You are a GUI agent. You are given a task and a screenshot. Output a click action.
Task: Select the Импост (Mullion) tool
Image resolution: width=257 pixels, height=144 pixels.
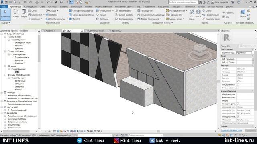point(74,19)
